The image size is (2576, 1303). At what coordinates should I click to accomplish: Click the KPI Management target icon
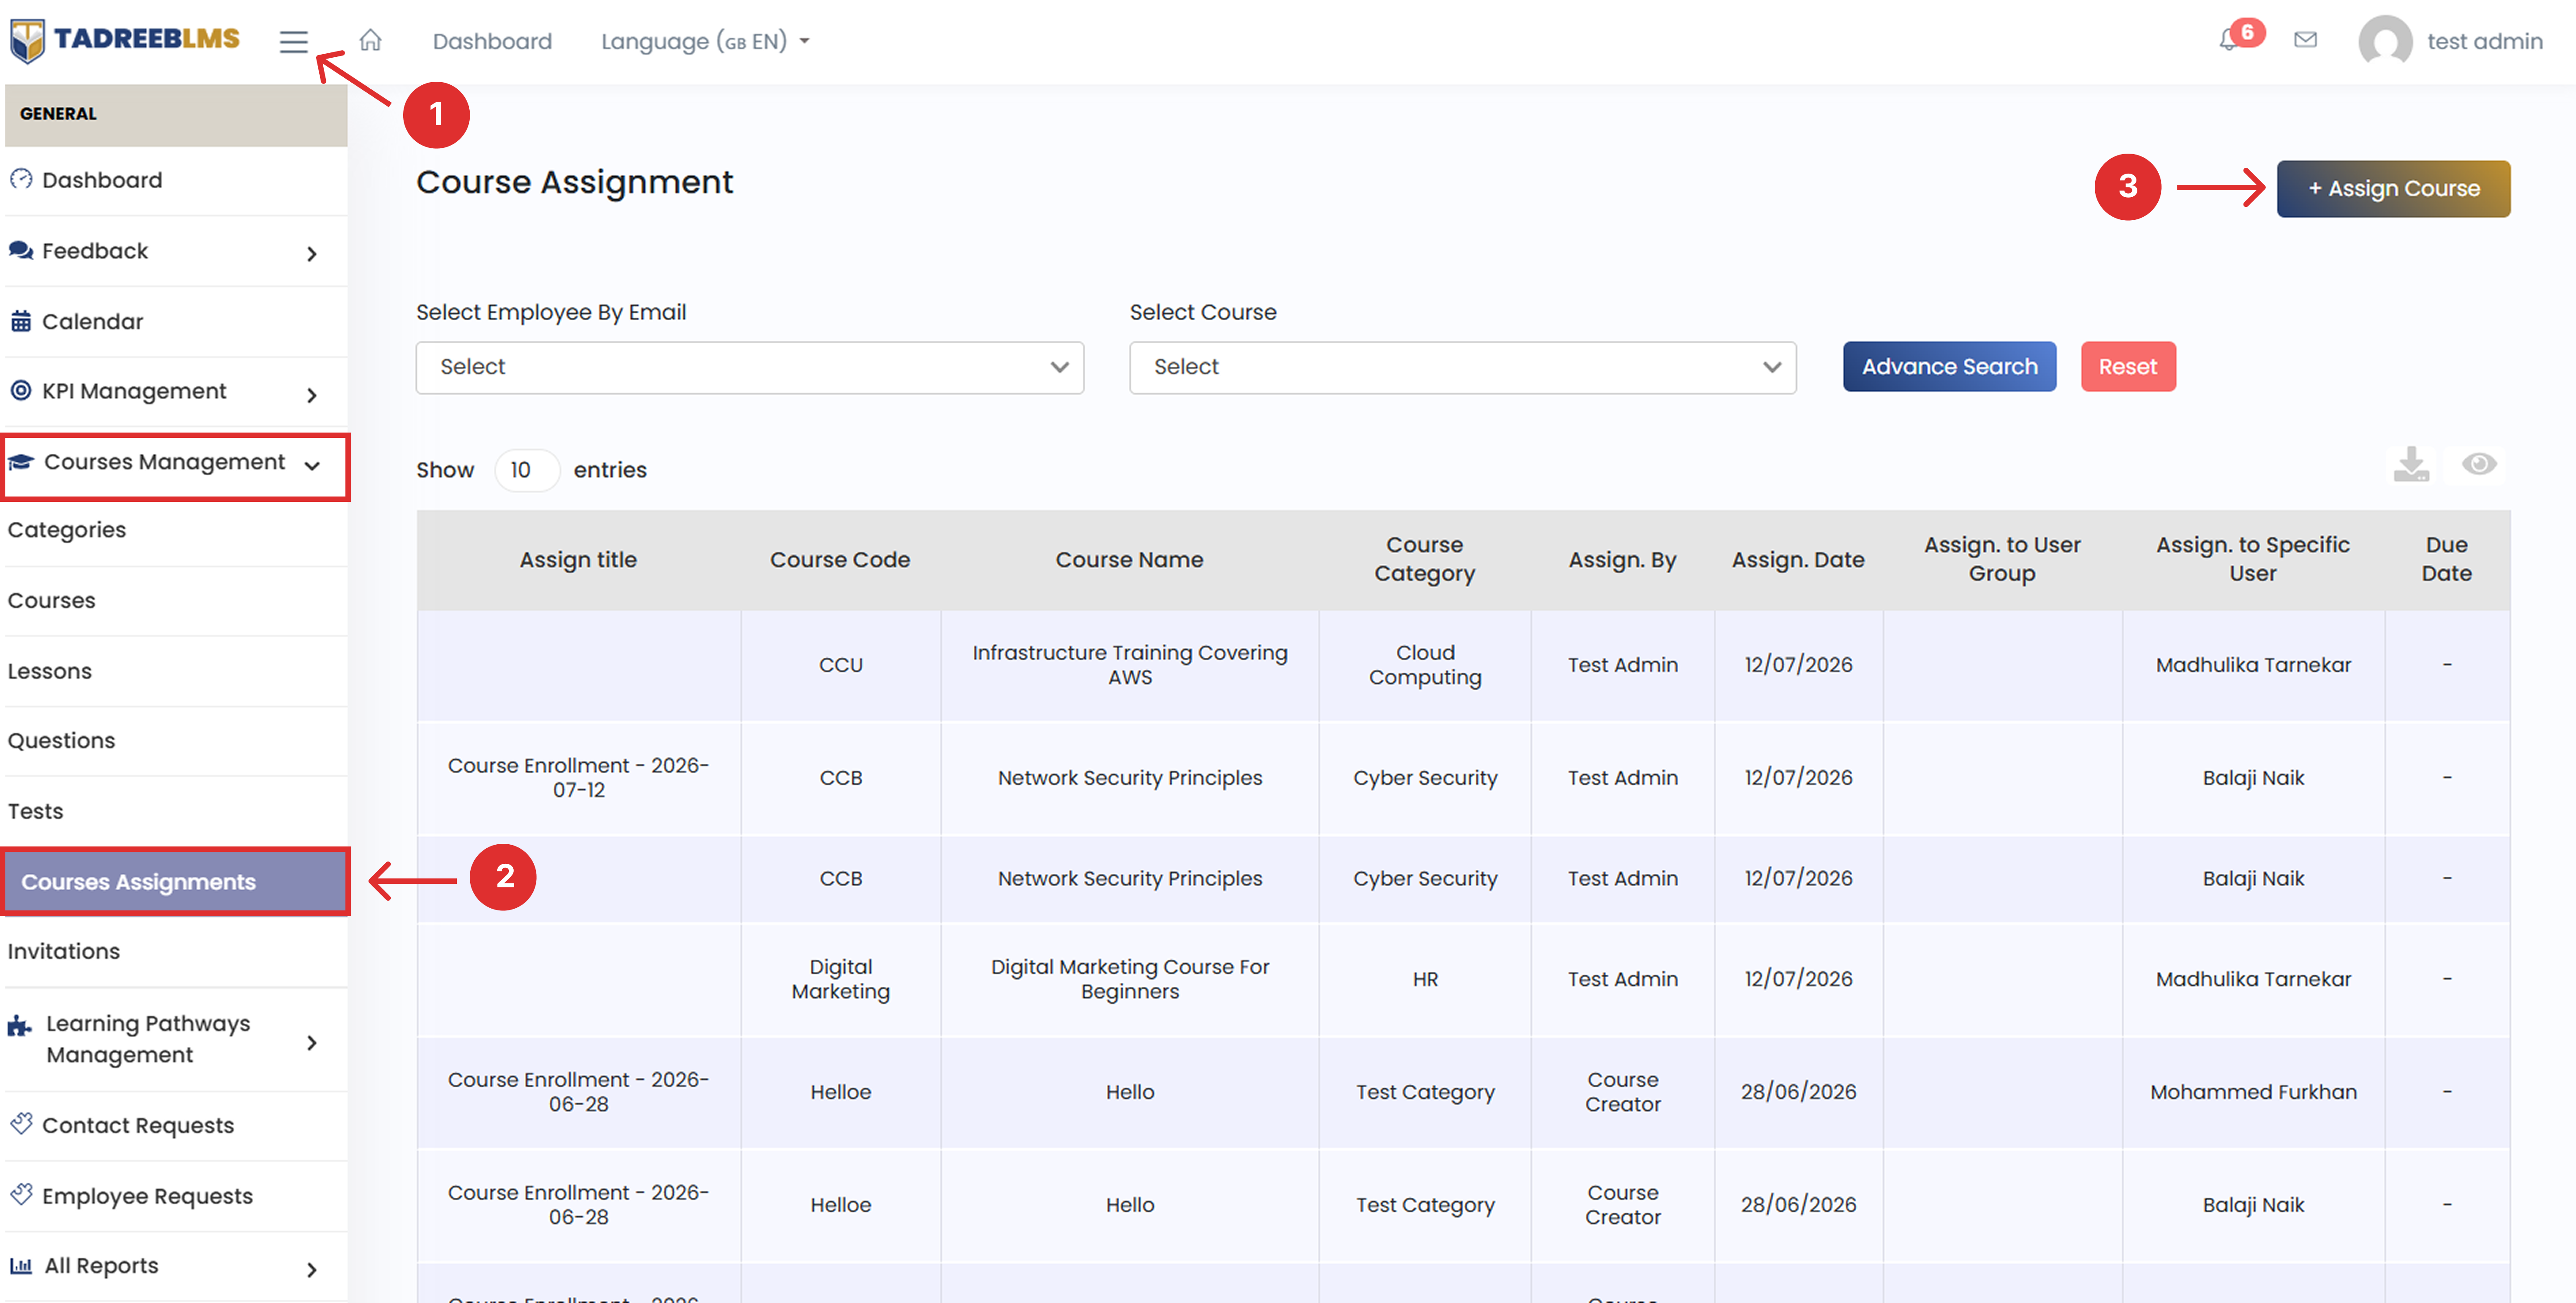point(21,390)
